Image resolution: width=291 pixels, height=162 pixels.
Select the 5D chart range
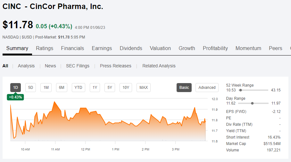(31, 88)
